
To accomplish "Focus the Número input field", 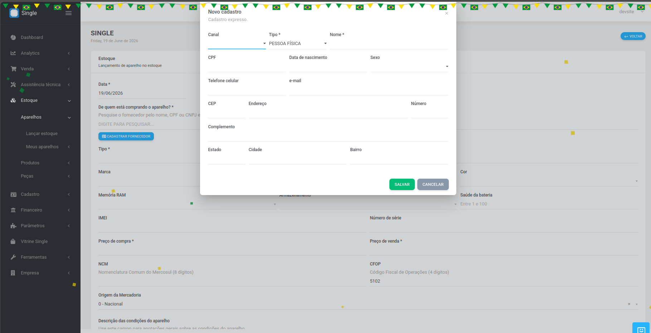I will [430, 113].
